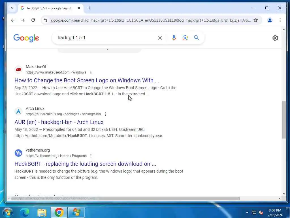Go back to the previous page
Viewport: 290px width, 218px height.
[x=13, y=20]
